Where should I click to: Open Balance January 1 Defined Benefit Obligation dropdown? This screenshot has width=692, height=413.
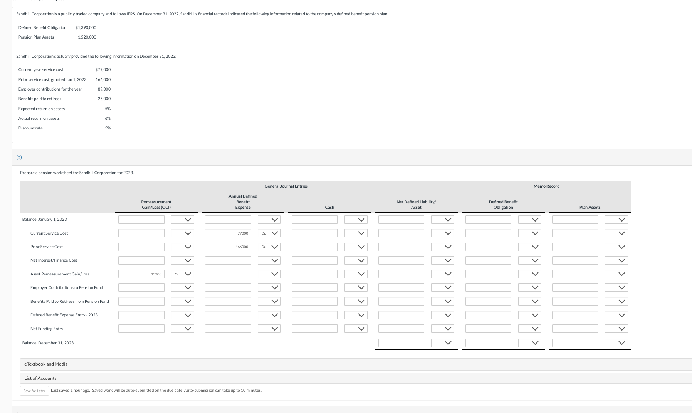click(x=530, y=220)
